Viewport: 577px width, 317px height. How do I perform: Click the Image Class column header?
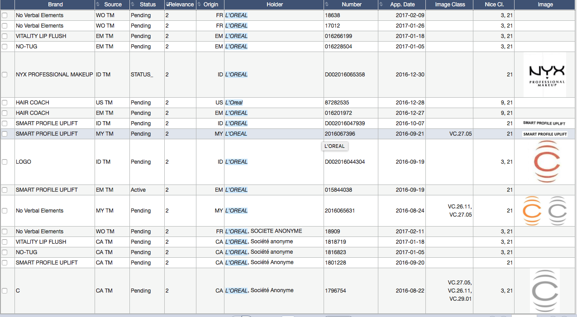point(449,5)
